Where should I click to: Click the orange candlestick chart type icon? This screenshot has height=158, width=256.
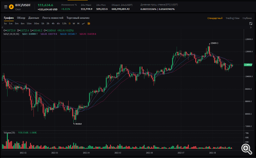click(x=89, y=24)
